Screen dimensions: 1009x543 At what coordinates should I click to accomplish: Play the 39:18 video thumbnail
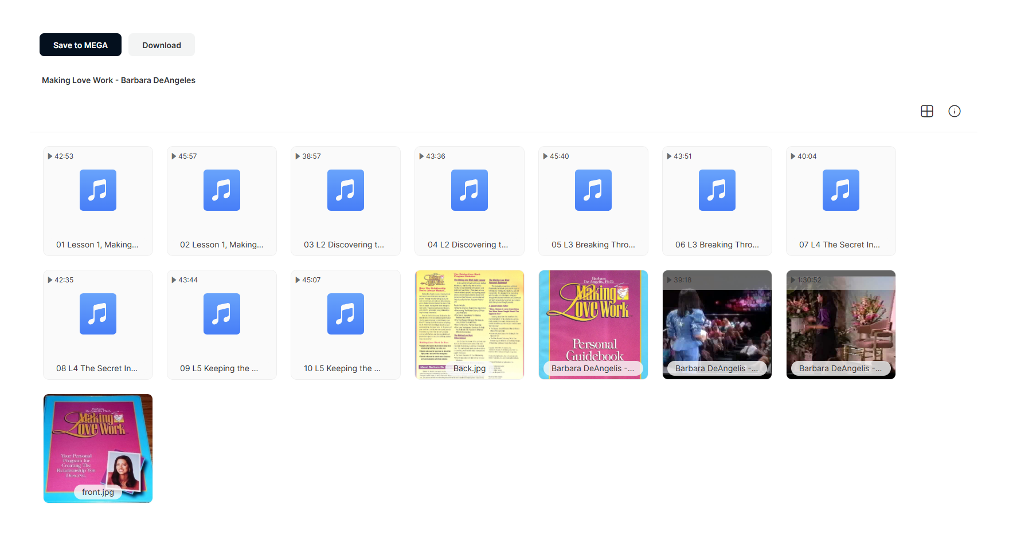[x=717, y=325]
